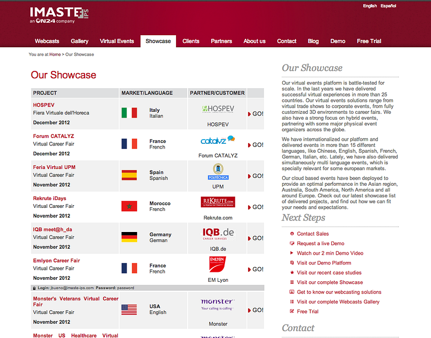Open the Contact menu item
The width and height of the screenshot is (431, 338).
click(286, 41)
